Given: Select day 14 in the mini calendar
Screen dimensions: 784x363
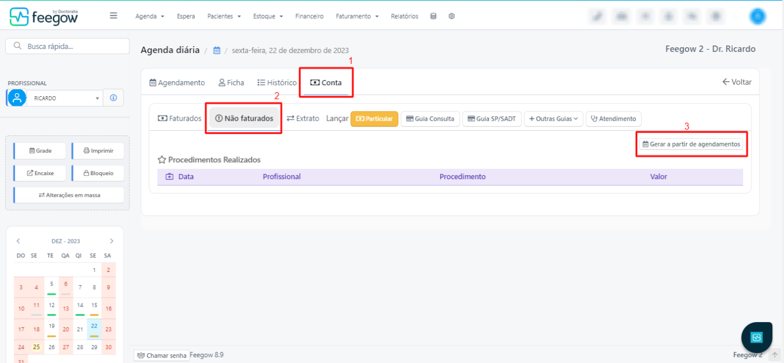Looking at the screenshot, I should [80, 307].
